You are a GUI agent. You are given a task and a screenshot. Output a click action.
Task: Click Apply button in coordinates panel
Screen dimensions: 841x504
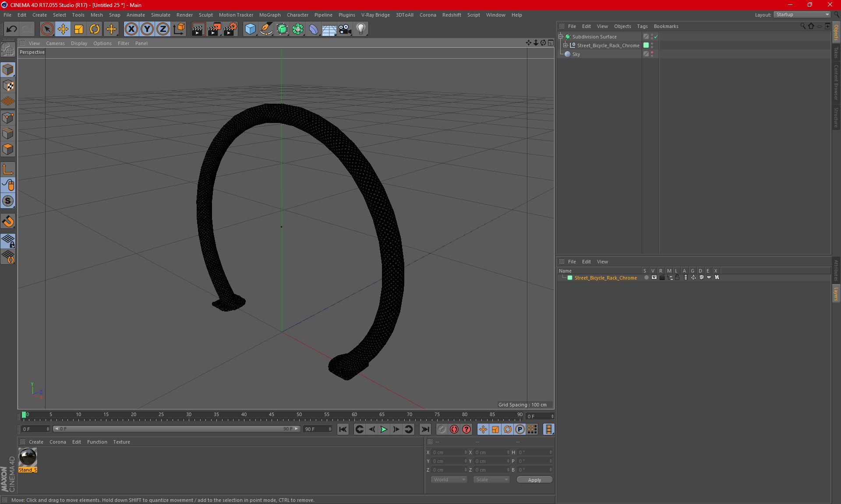[534, 479]
